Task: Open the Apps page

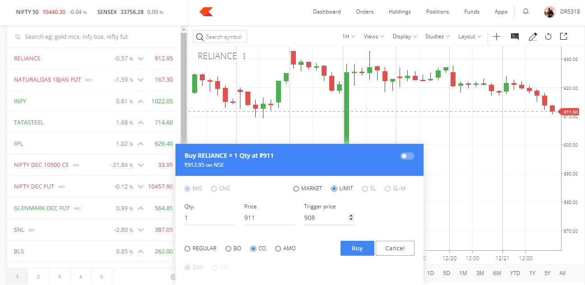Action: click(501, 12)
